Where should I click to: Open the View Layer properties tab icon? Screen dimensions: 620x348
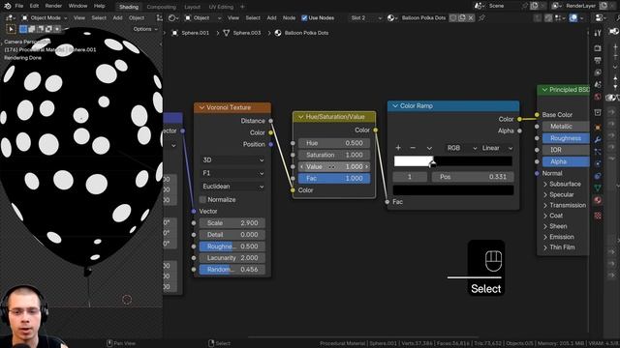coord(598,72)
